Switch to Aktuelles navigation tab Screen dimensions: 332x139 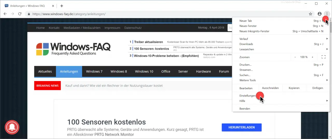click(x=45, y=71)
